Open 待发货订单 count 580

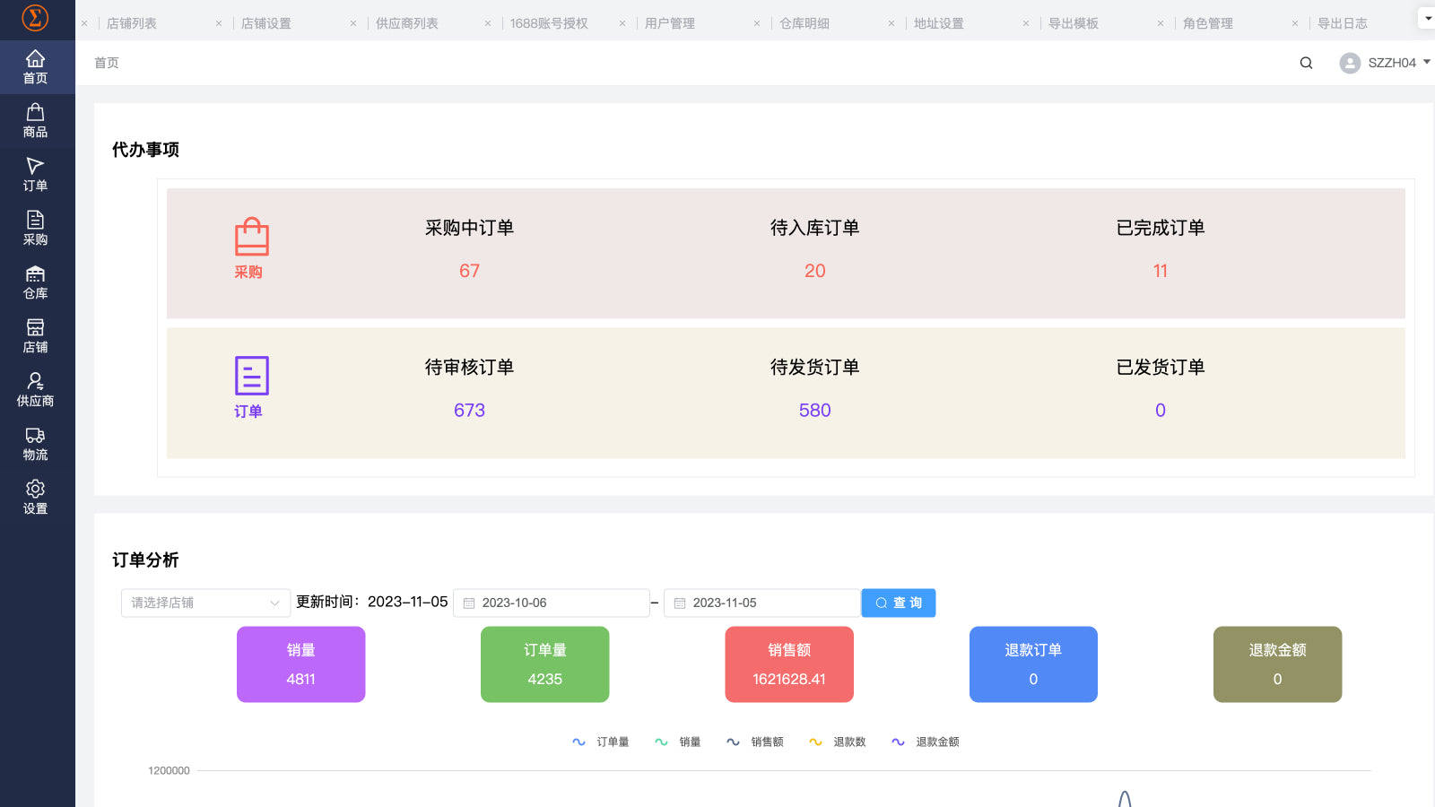point(814,410)
